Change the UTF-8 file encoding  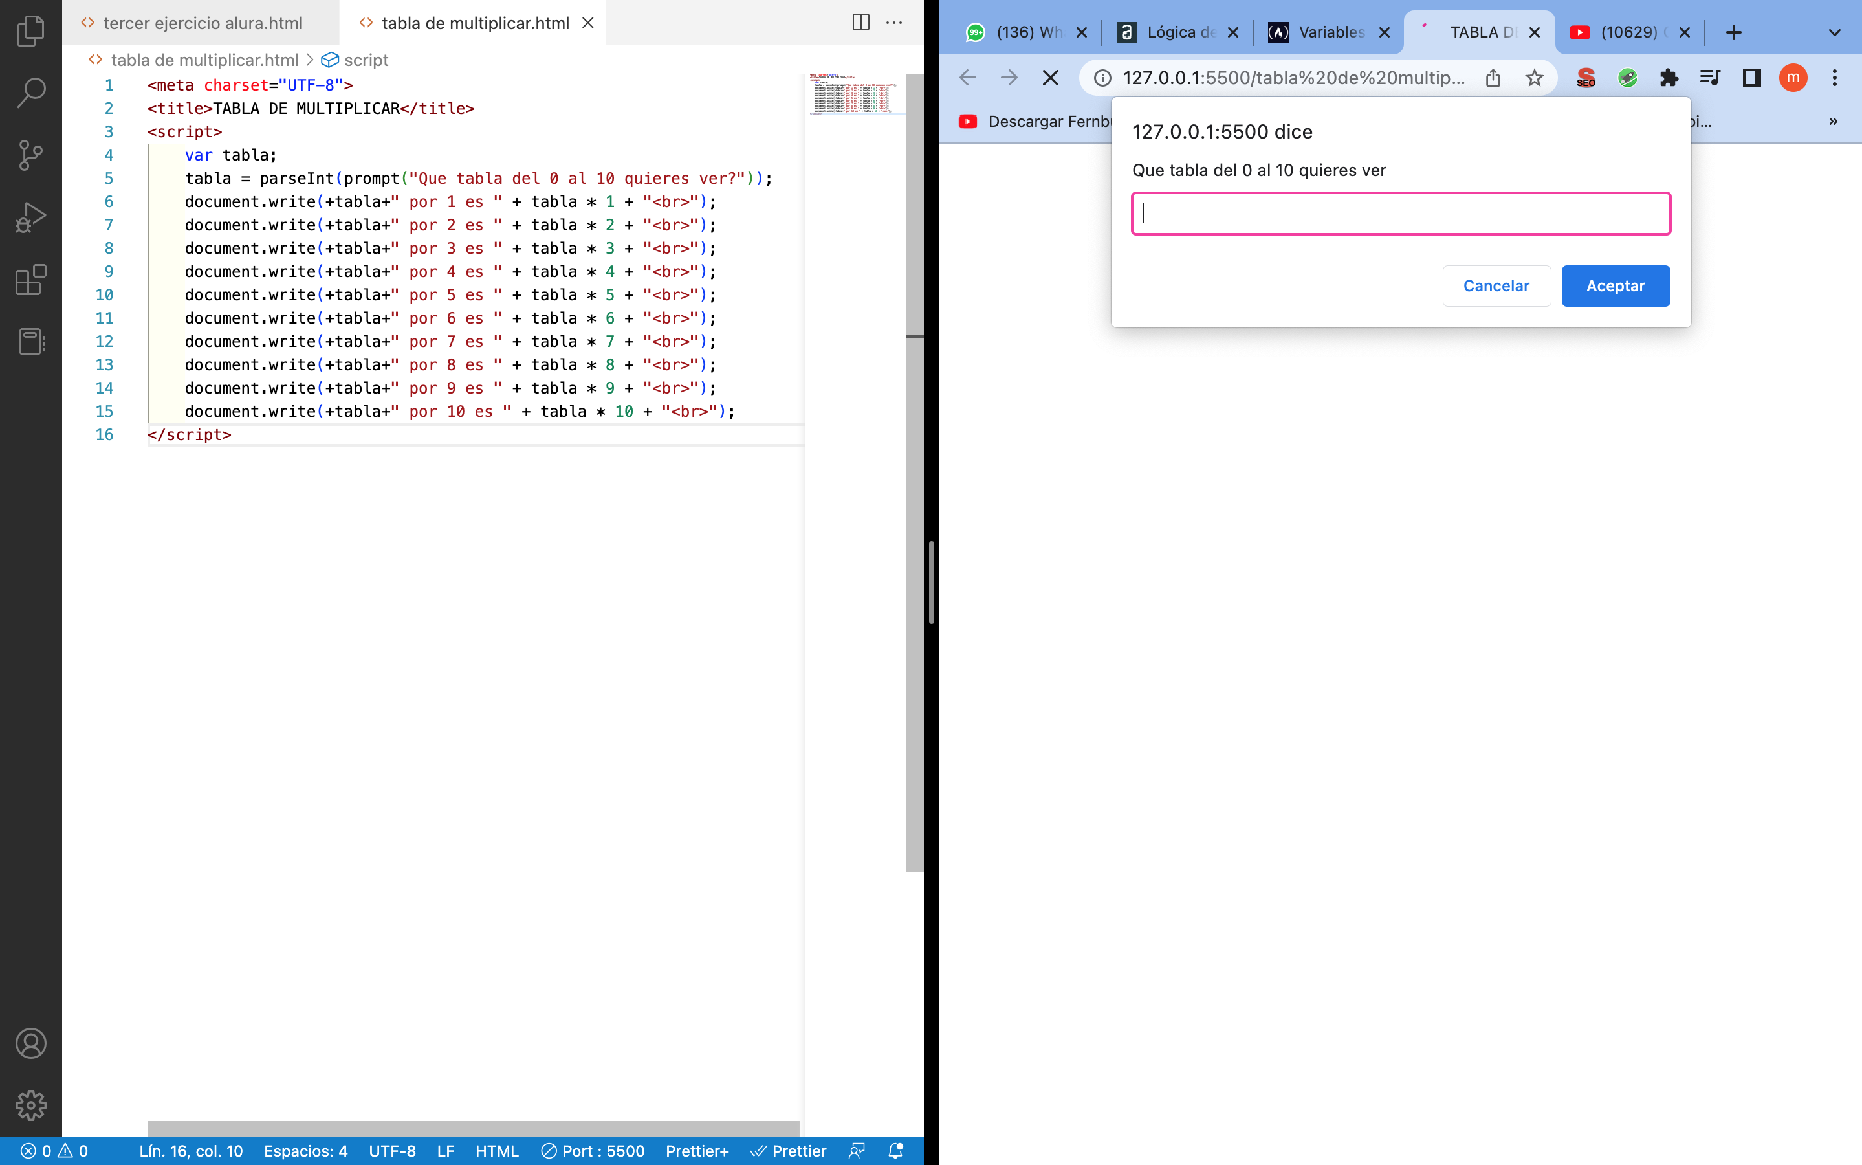(392, 1150)
